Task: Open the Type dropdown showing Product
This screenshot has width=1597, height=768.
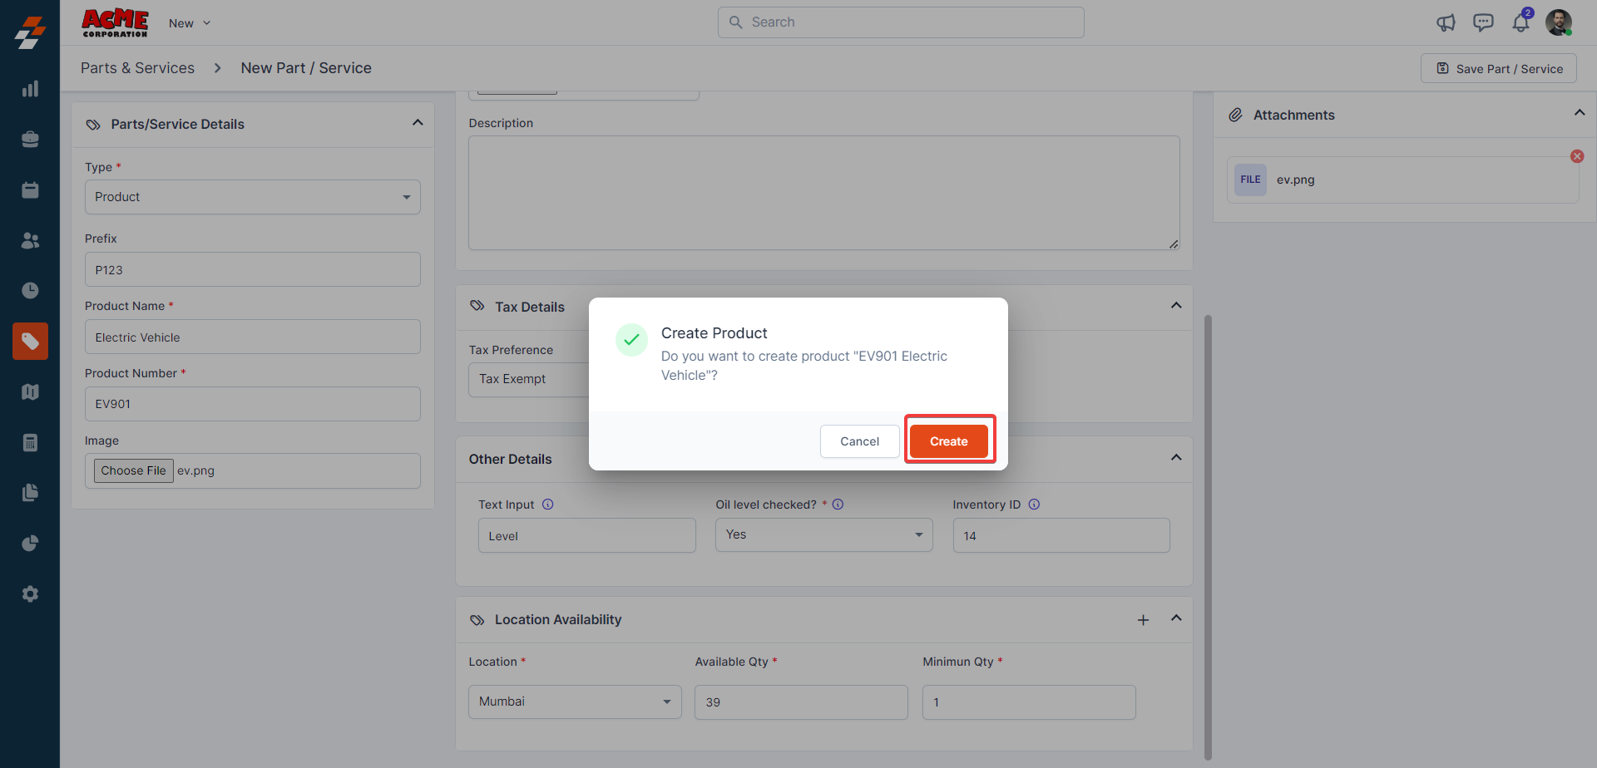Action: tap(252, 197)
